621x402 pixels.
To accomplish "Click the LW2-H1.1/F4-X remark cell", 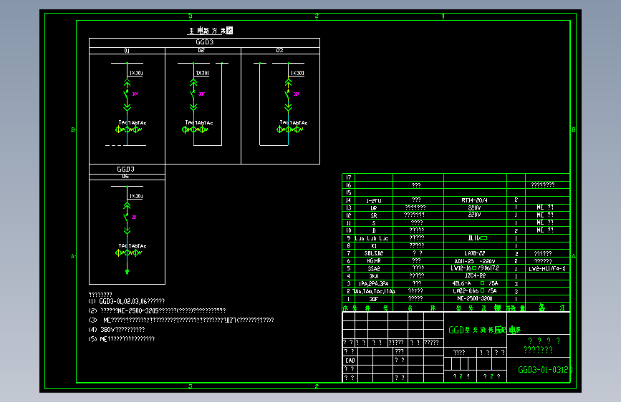I will (x=547, y=269).
